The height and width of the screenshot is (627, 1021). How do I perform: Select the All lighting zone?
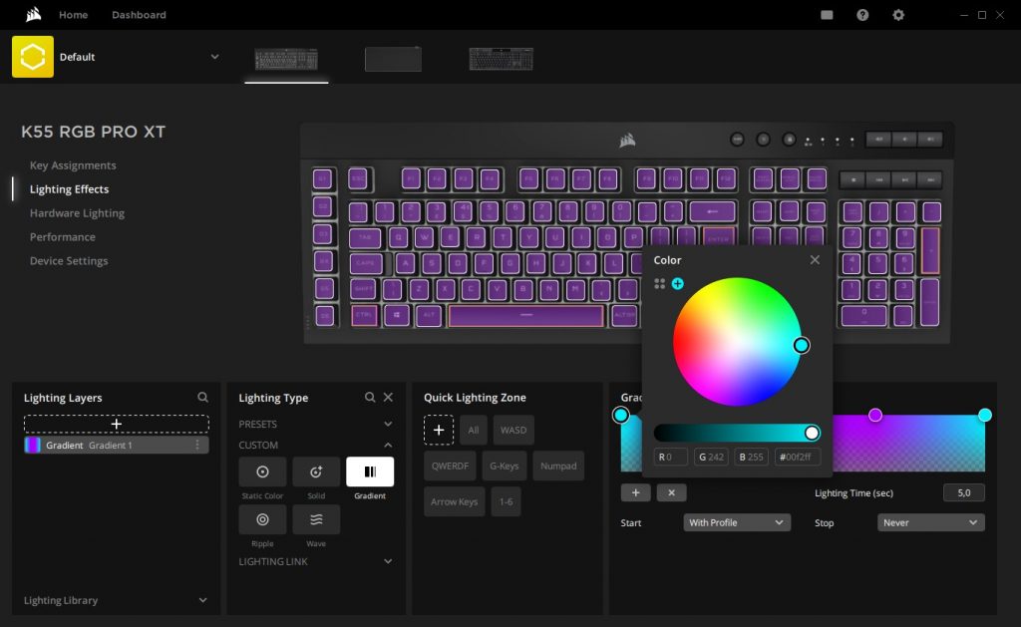[x=474, y=431]
